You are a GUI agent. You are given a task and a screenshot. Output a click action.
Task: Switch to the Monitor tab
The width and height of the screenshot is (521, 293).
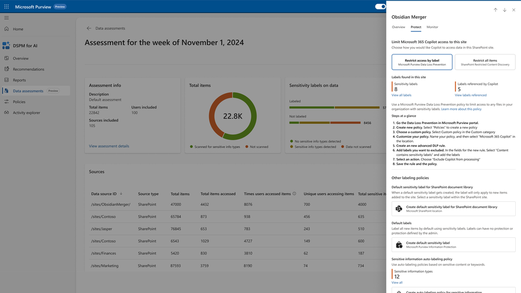coord(432,27)
